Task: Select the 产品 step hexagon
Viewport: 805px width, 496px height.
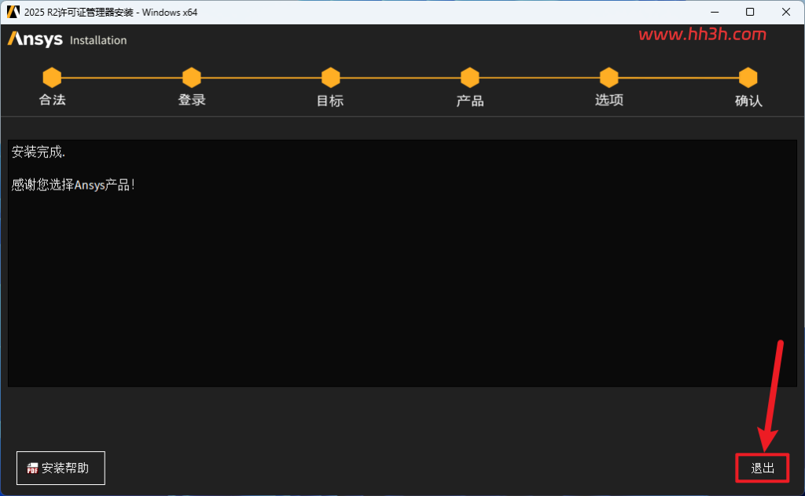Action: click(470, 78)
